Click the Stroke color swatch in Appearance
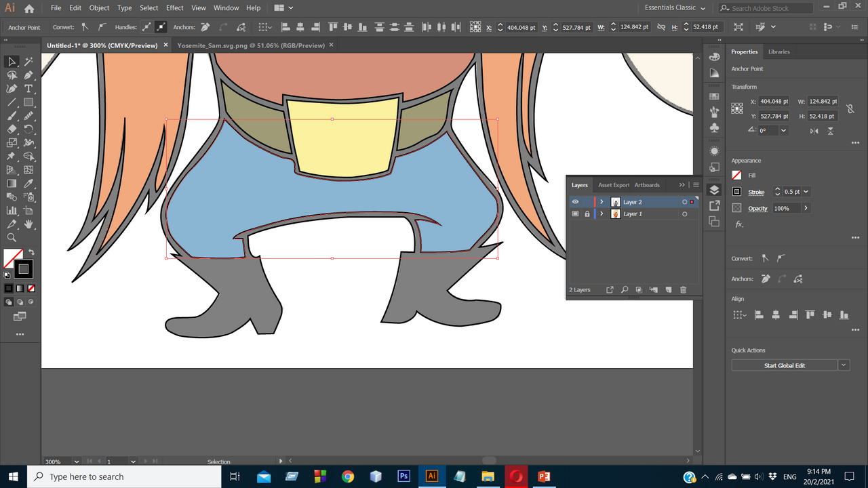The height and width of the screenshot is (488, 868). click(x=736, y=192)
